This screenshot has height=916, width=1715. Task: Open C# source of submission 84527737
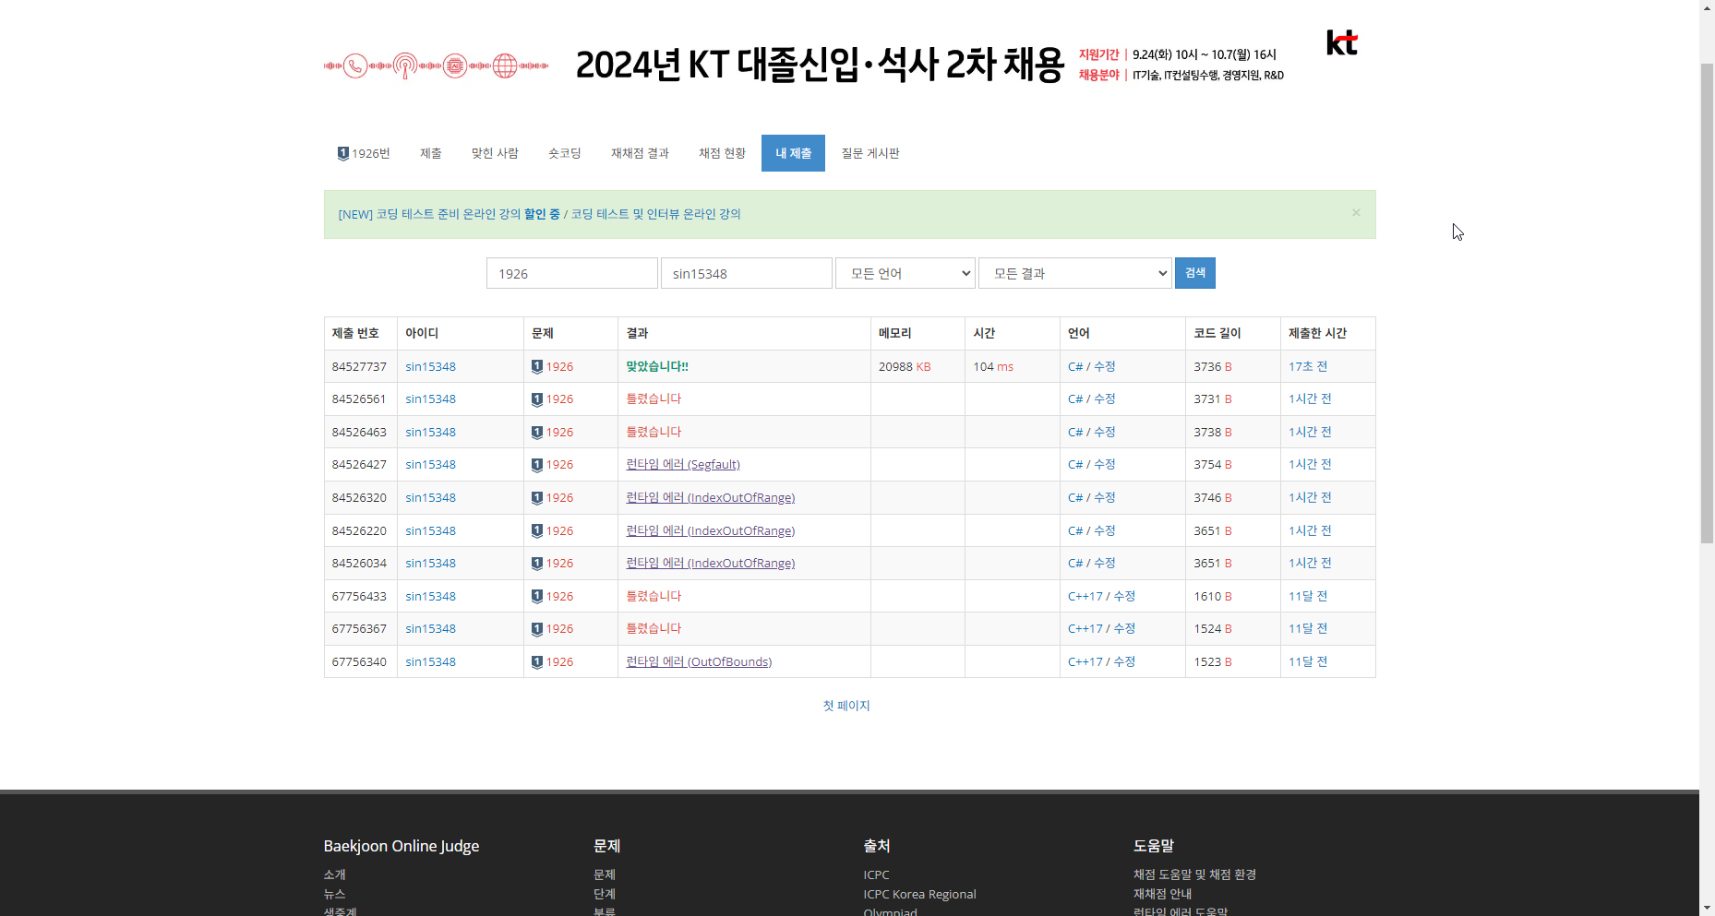[x=1075, y=366]
